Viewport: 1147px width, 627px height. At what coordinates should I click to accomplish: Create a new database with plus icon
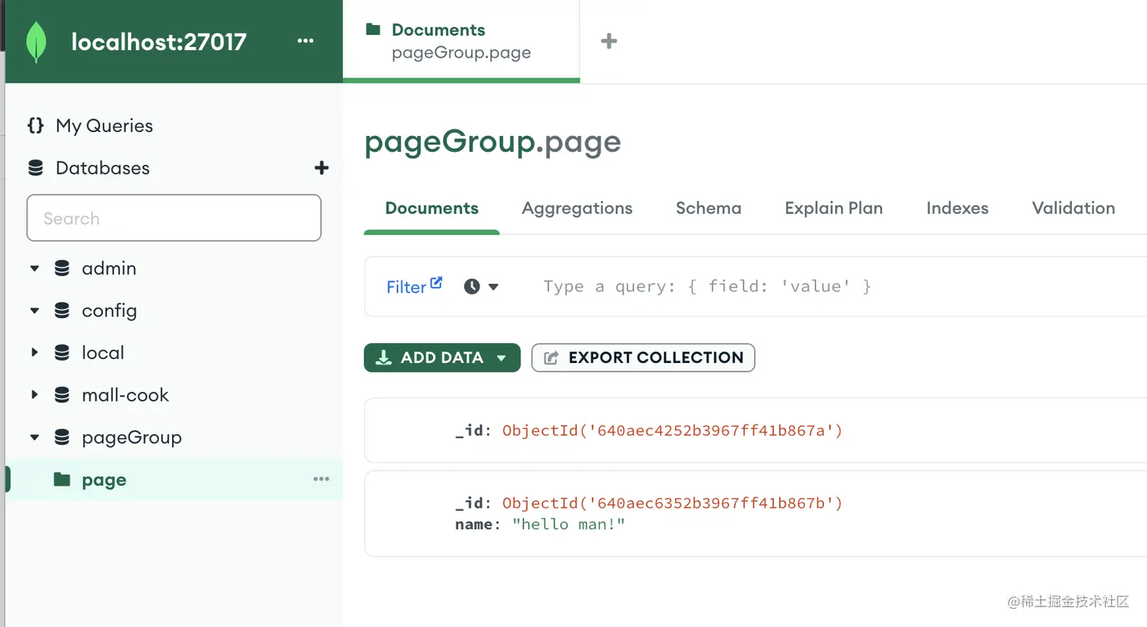322,168
